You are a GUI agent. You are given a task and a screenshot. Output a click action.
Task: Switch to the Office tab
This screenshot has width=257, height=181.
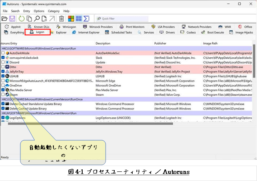[245, 27]
